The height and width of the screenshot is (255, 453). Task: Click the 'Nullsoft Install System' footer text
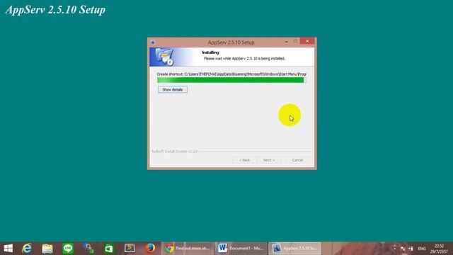point(175,152)
